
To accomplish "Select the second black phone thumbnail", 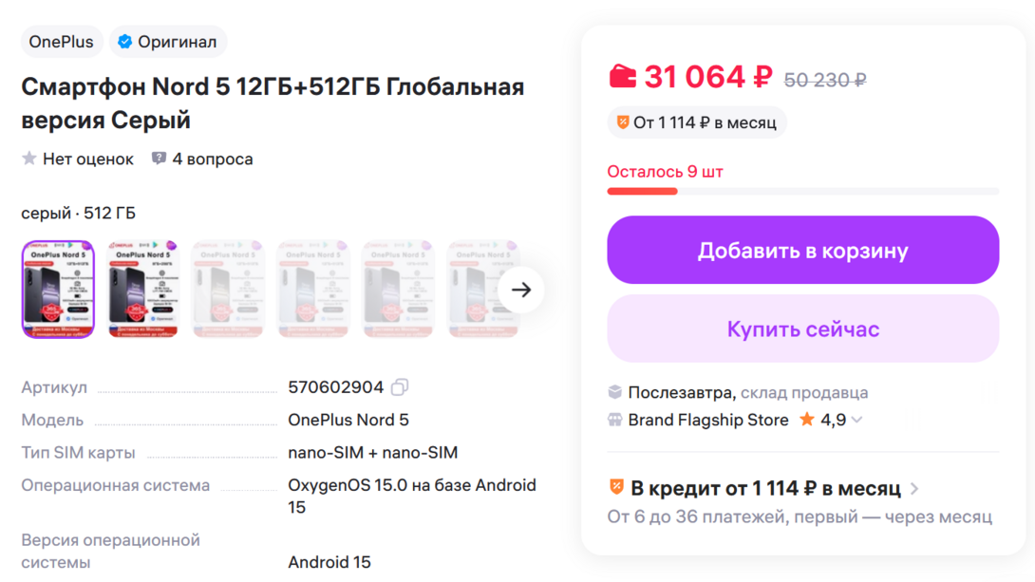I will click(x=142, y=290).
